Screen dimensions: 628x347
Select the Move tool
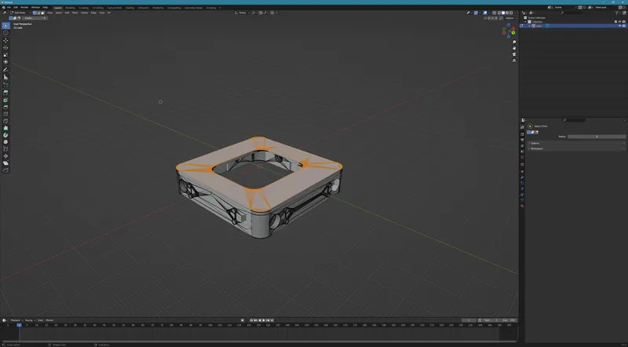[x=5, y=41]
